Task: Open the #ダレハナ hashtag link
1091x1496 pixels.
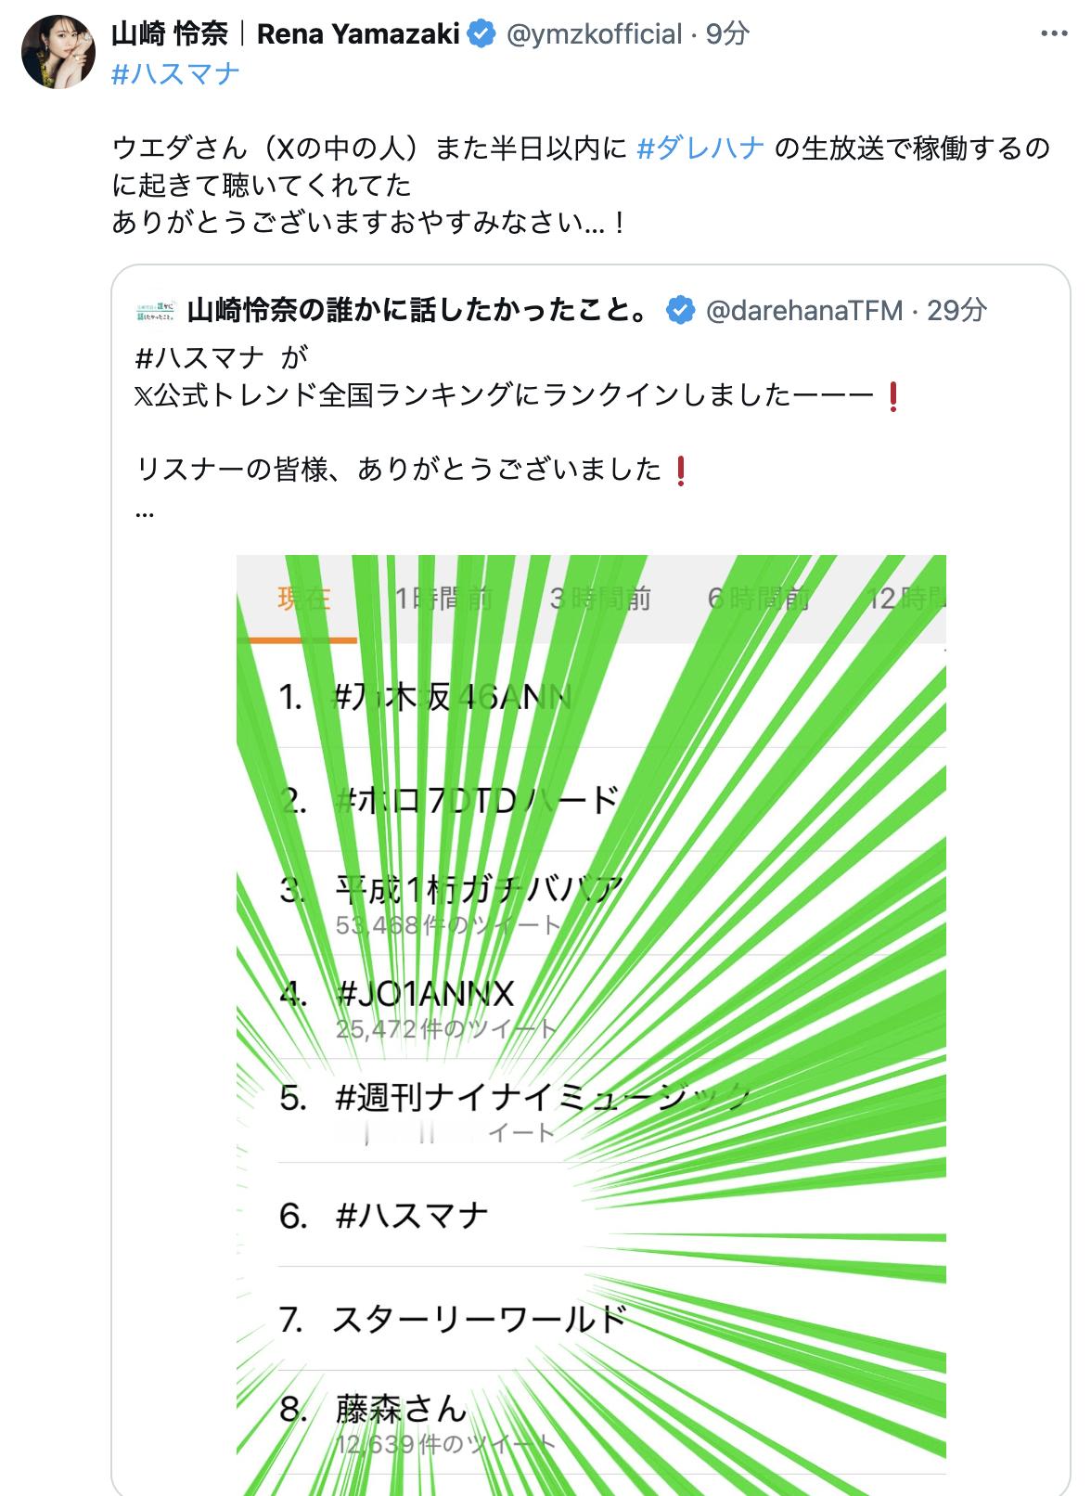Action: (x=700, y=148)
